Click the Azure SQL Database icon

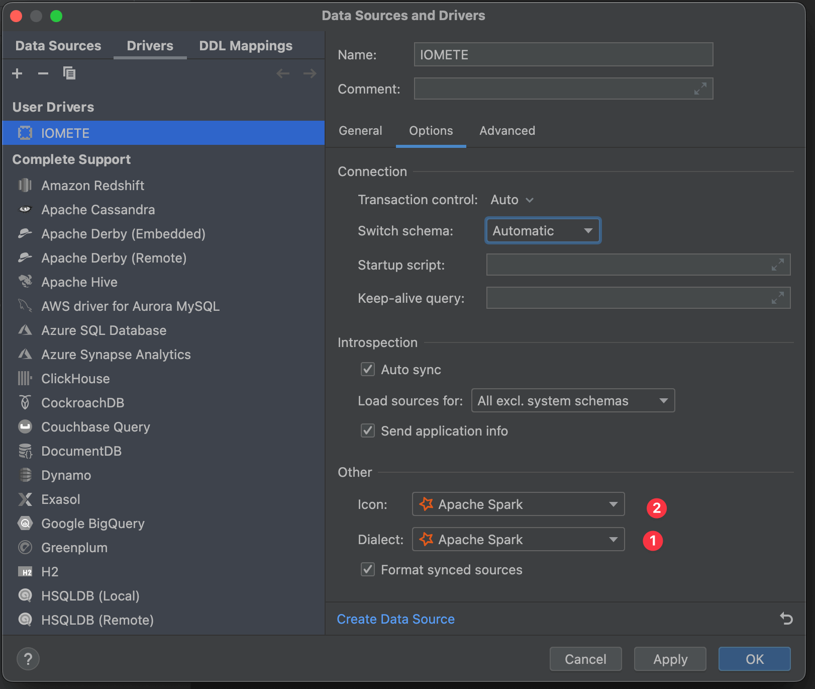coord(25,330)
